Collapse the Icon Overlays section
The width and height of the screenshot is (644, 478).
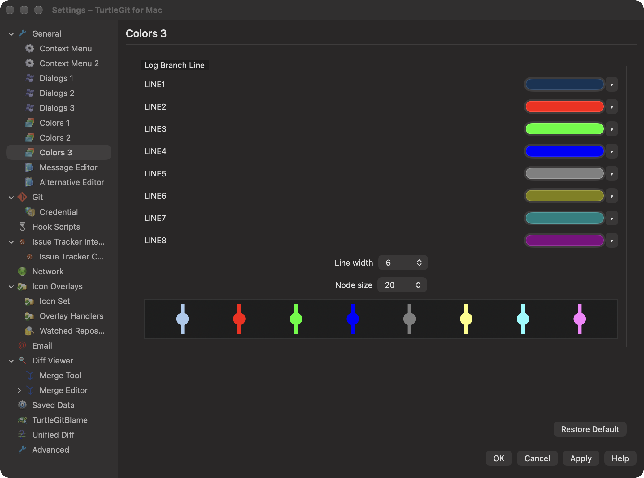(x=11, y=286)
